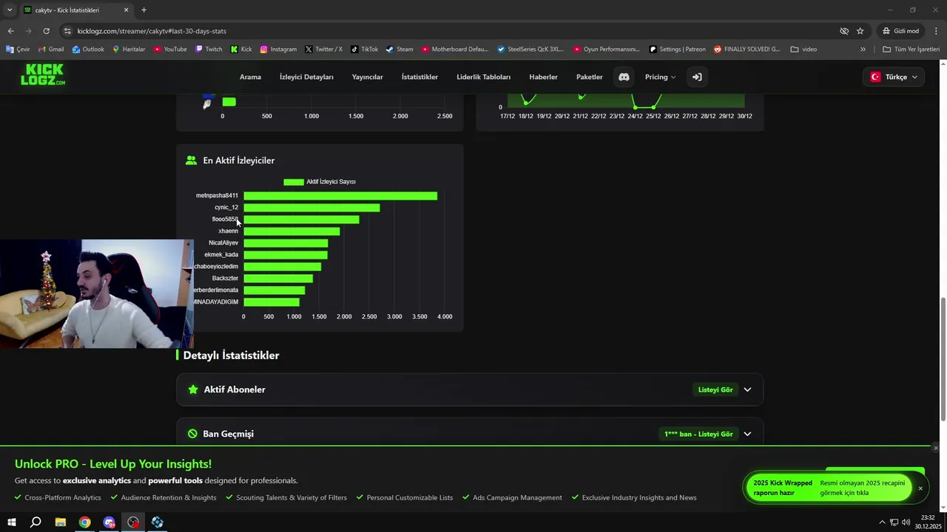947x532 pixels.
Task: Open Tüm Yer İşaretleri folder
Action: 911,50
